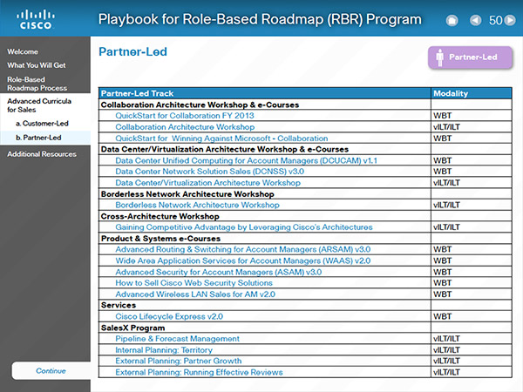
Task: Click the Playbook for RBR Program title
Action: click(260, 19)
